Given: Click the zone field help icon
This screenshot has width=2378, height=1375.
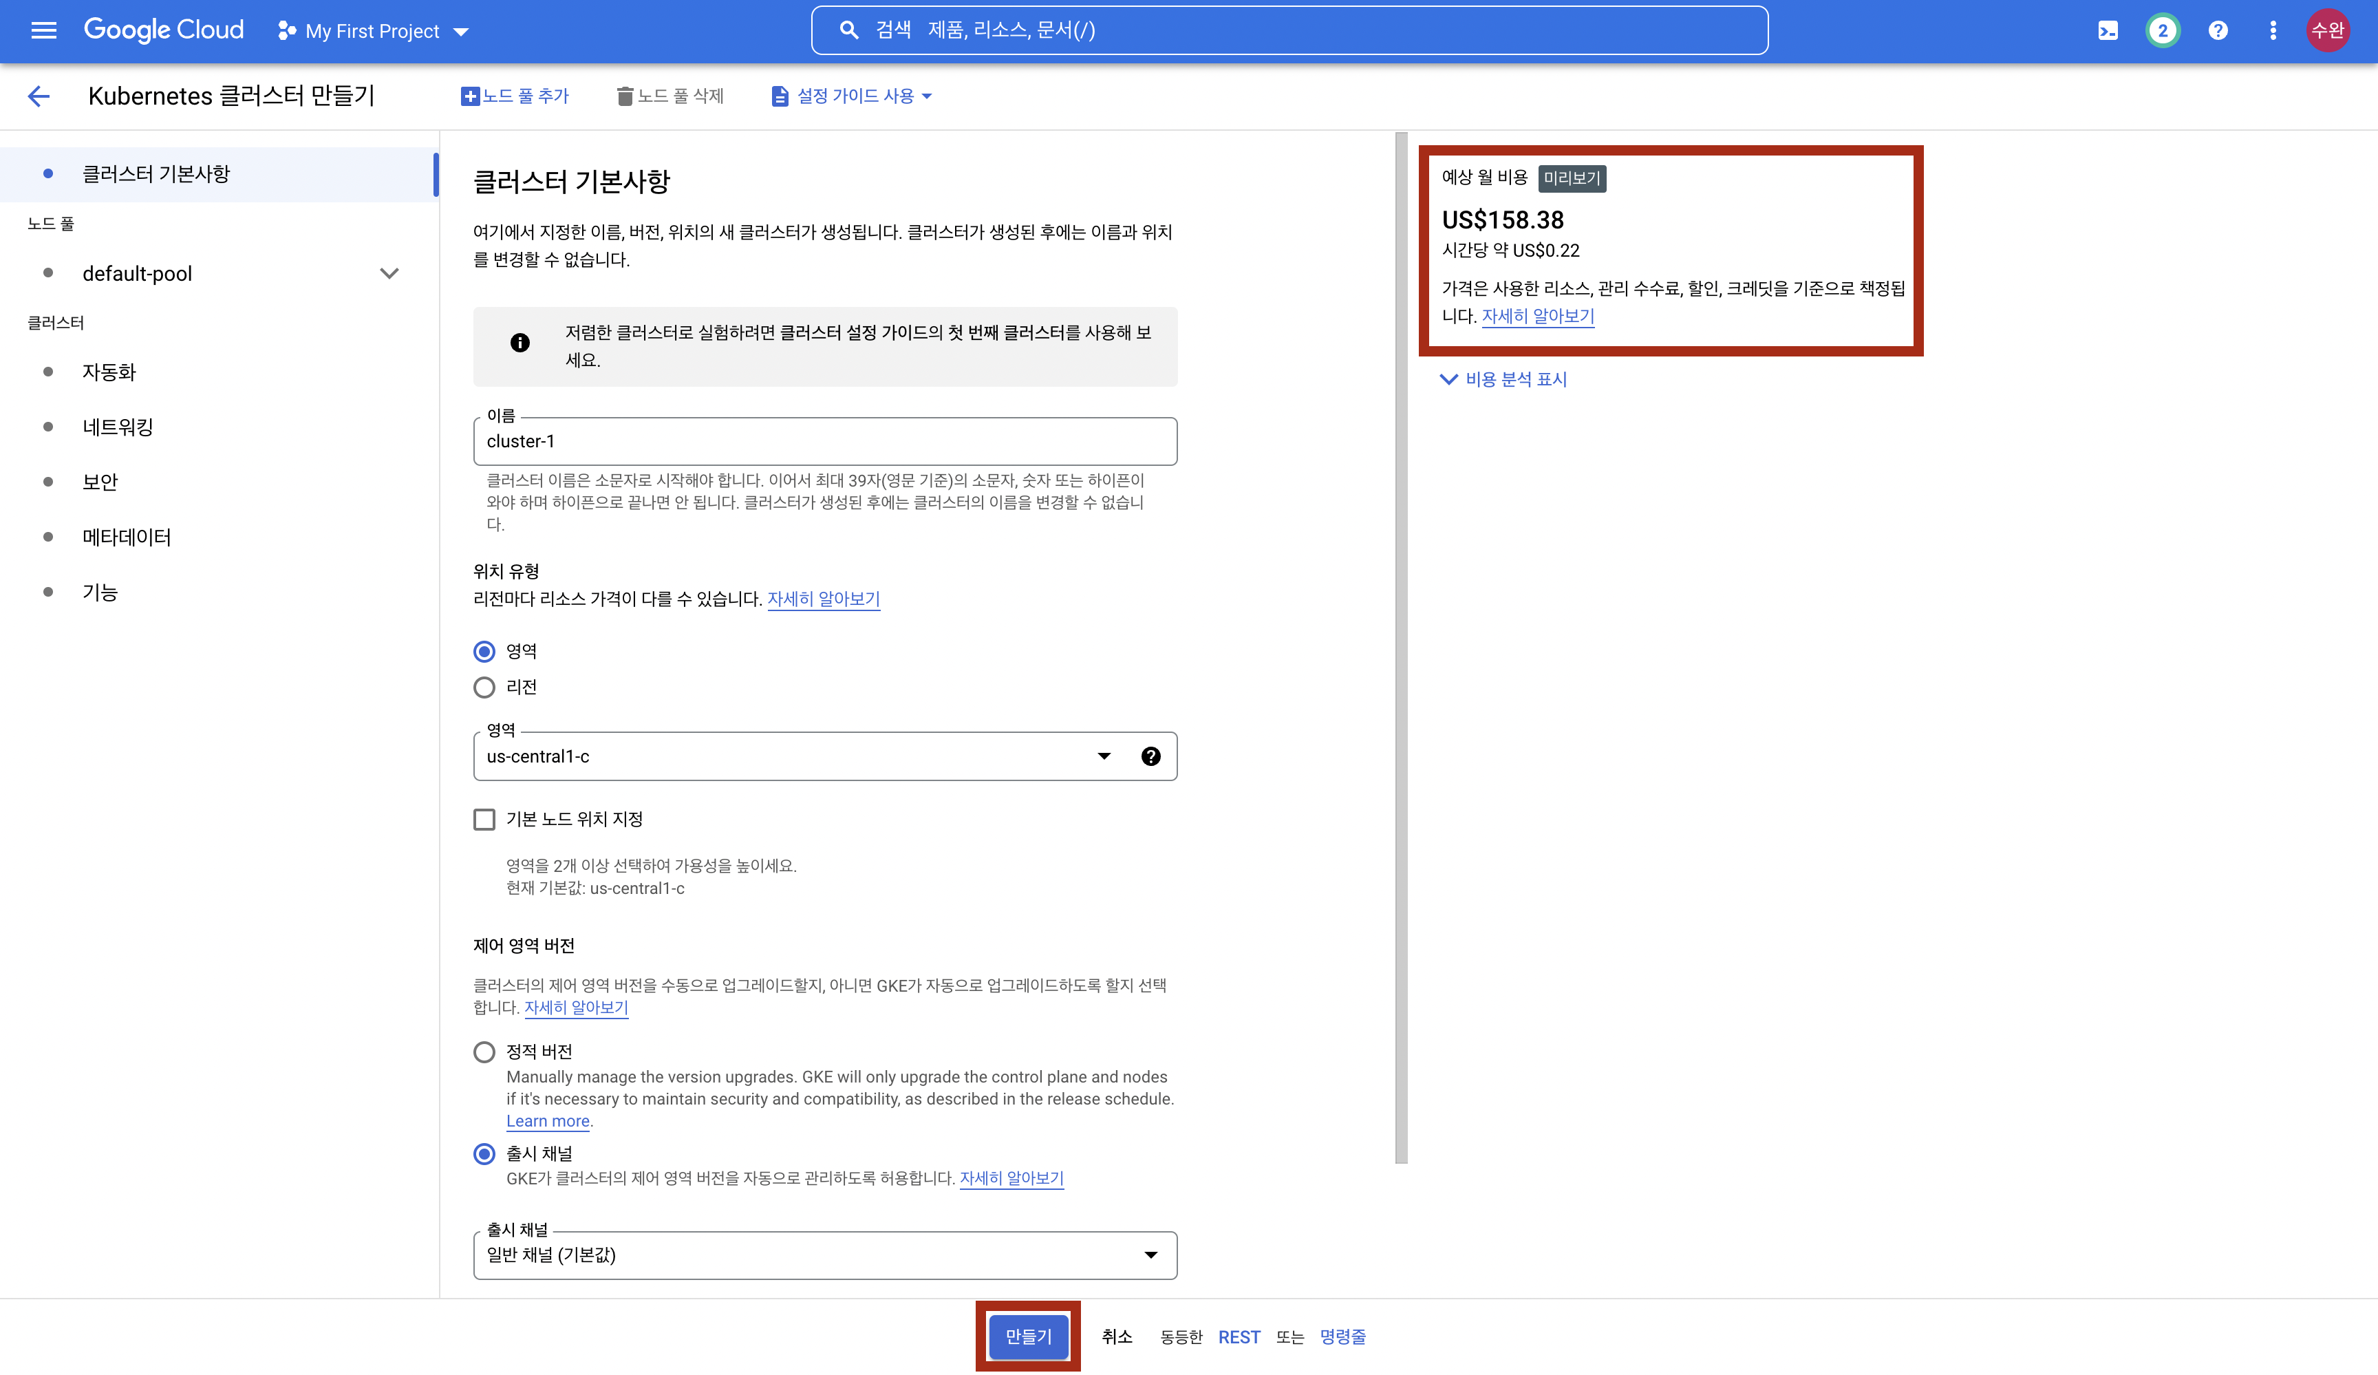Looking at the screenshot, I should 1150,756.
